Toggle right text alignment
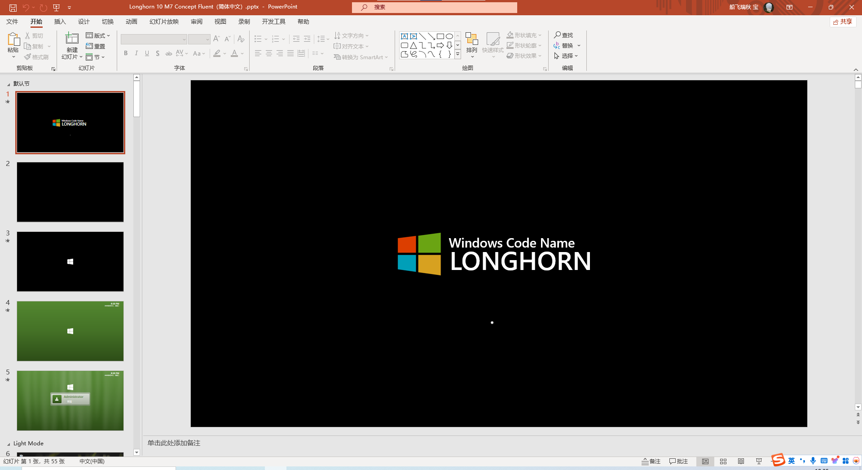The width and height of the screenshot is (862, 470). point(280,53)
